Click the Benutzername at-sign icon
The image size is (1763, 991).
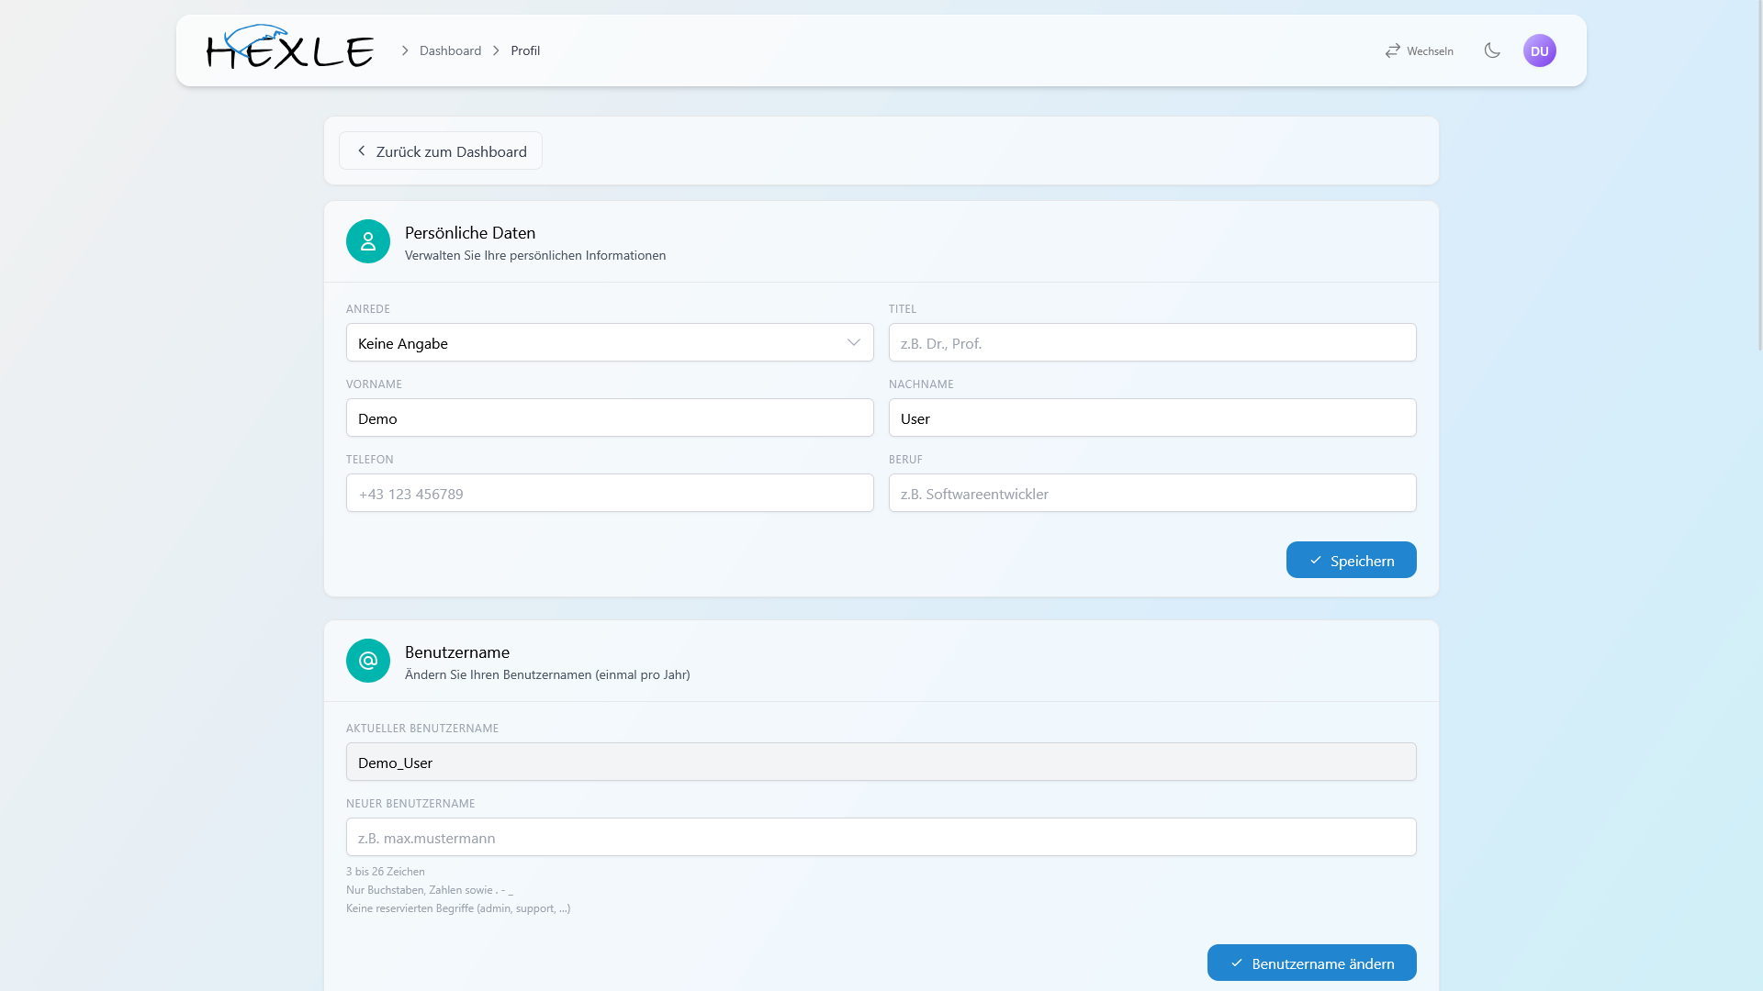coord(368,661)
